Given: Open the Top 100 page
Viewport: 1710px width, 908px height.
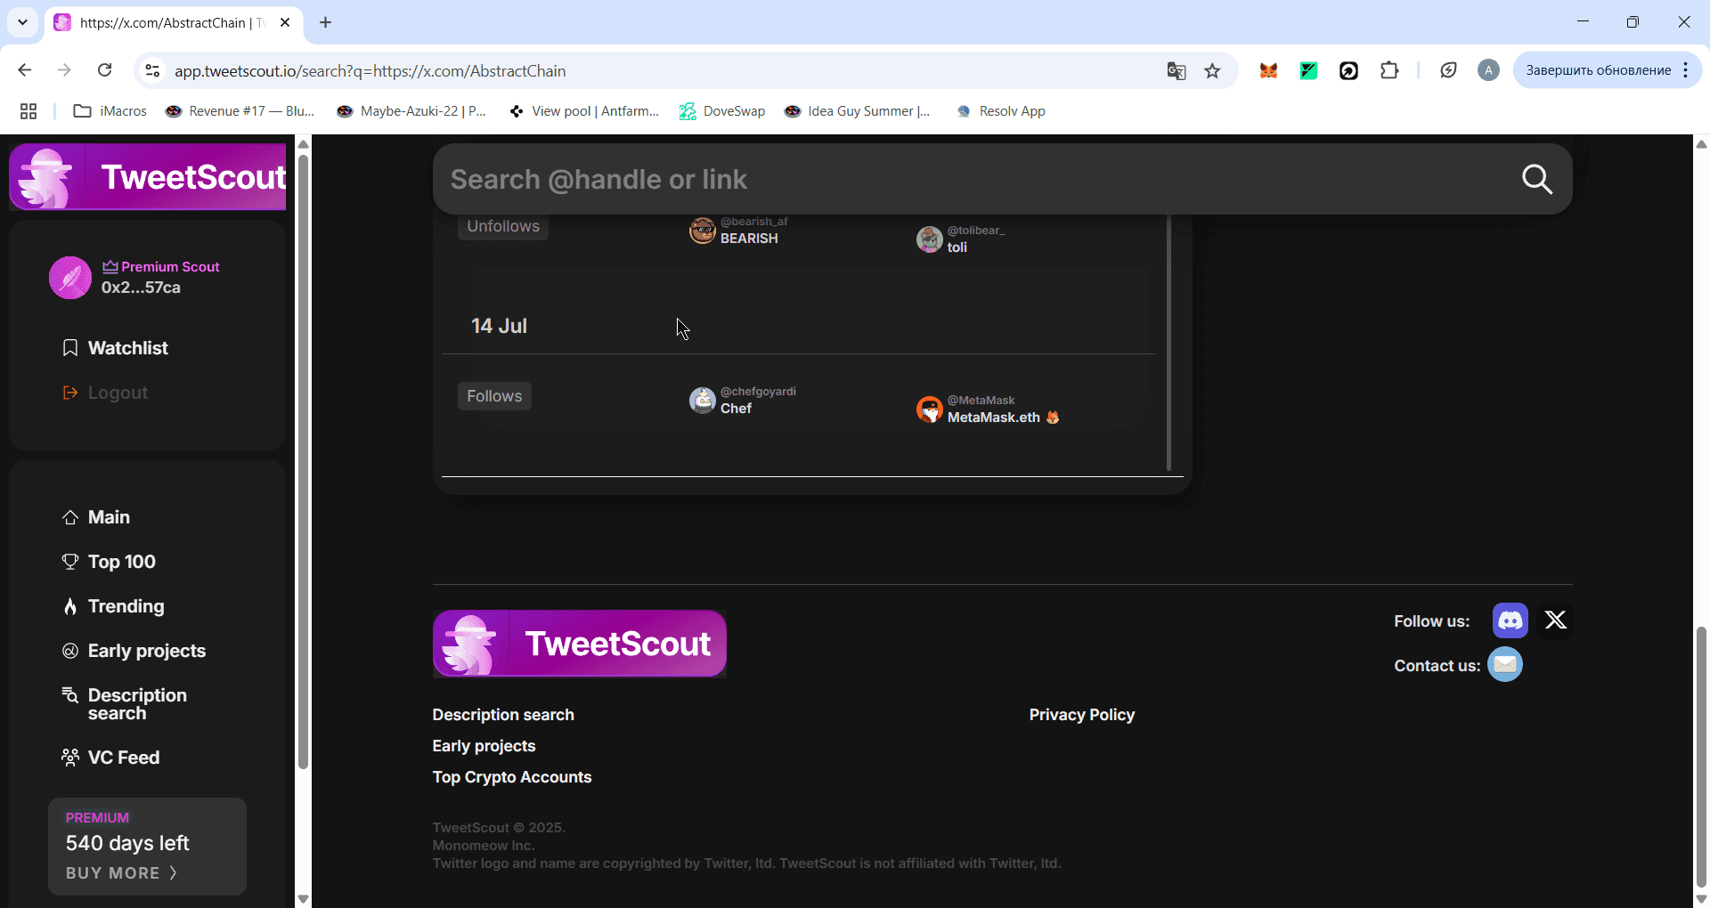Looking at the screenshot, I should tap(109, 562).
